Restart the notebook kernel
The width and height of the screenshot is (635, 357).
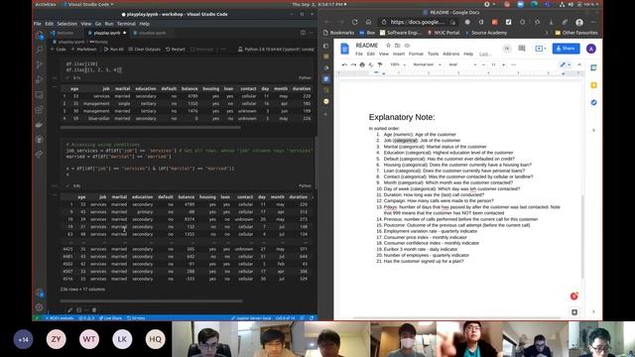(176, 50)
